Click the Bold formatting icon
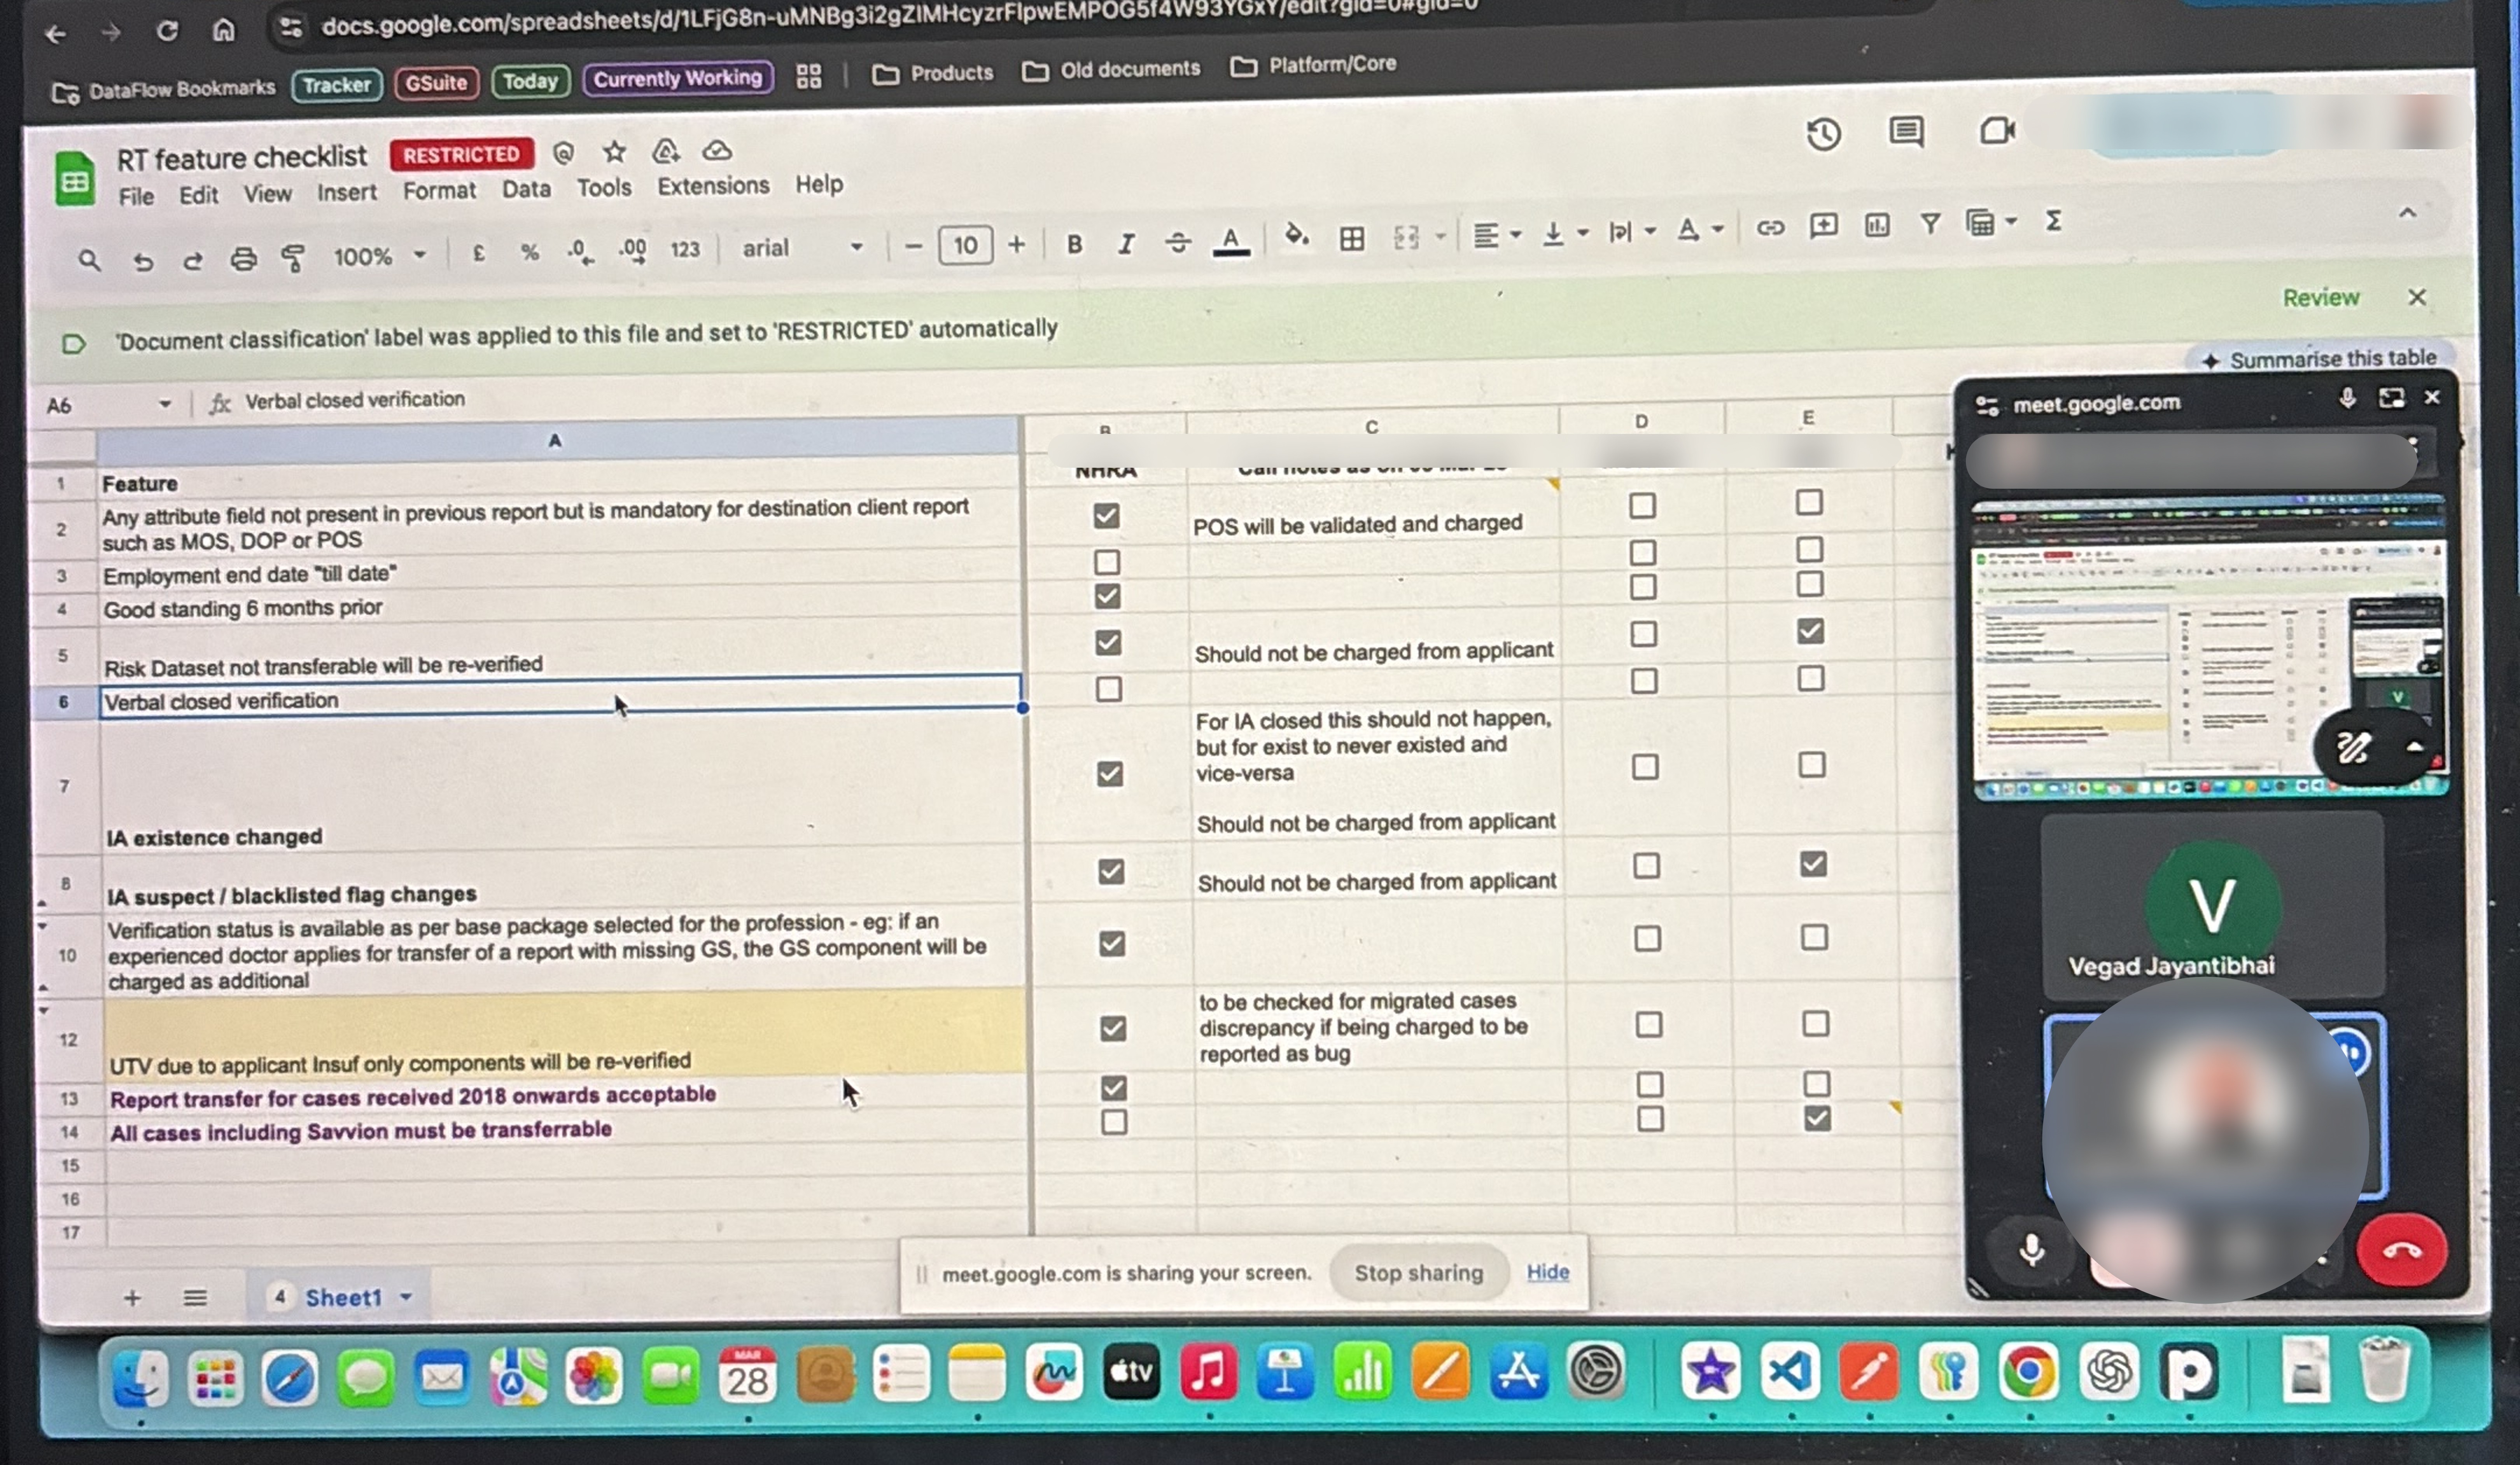This screenshot has height=1465, width=2520. tap(1074, 244)
